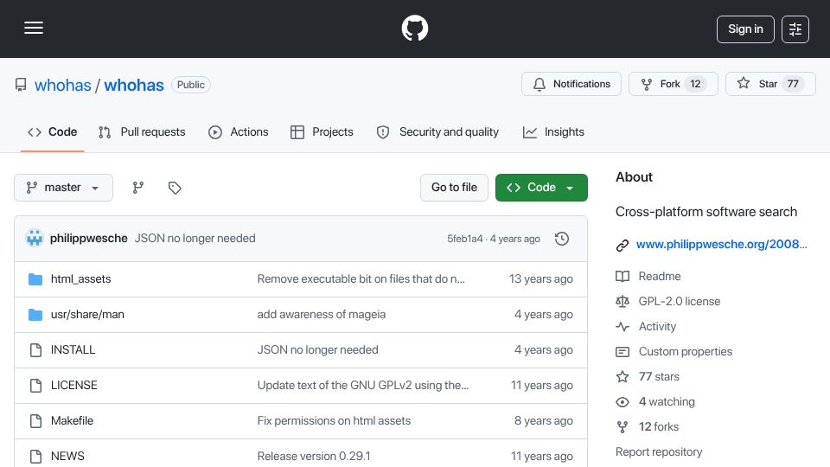Open the NEWS file
Screen dimensions: 830x467
coord(67,457)
